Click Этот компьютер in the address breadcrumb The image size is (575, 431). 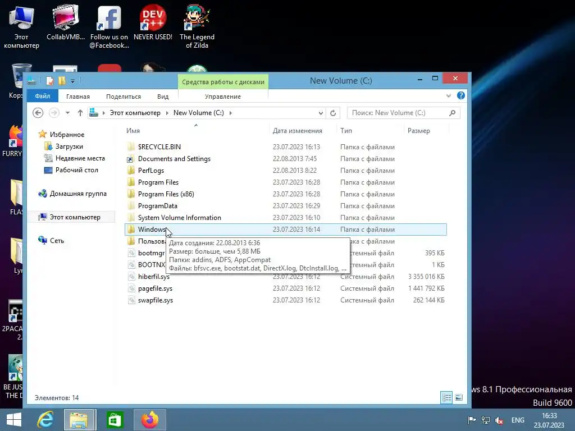135,113
